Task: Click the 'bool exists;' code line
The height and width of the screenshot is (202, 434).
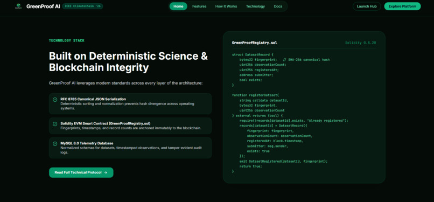Action: (x=251, y=80)
